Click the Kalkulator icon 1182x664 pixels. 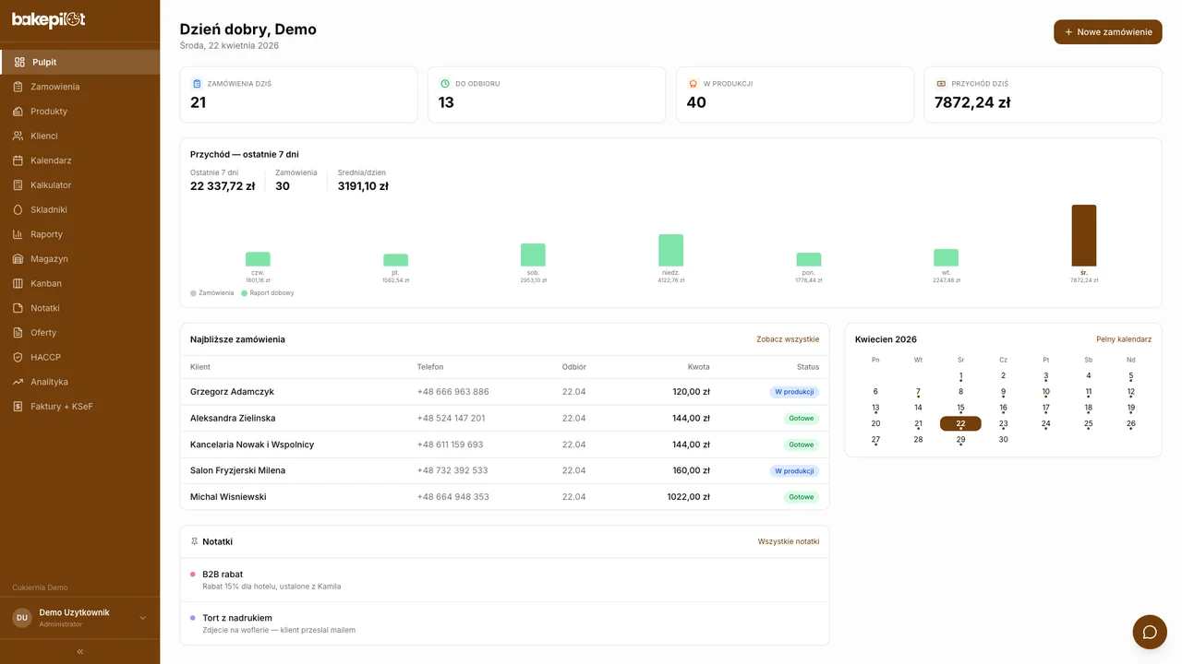18,185
